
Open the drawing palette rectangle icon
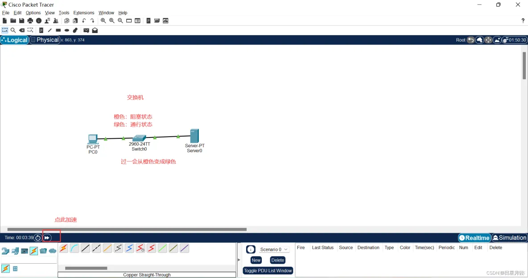click(x=129, y=21)
